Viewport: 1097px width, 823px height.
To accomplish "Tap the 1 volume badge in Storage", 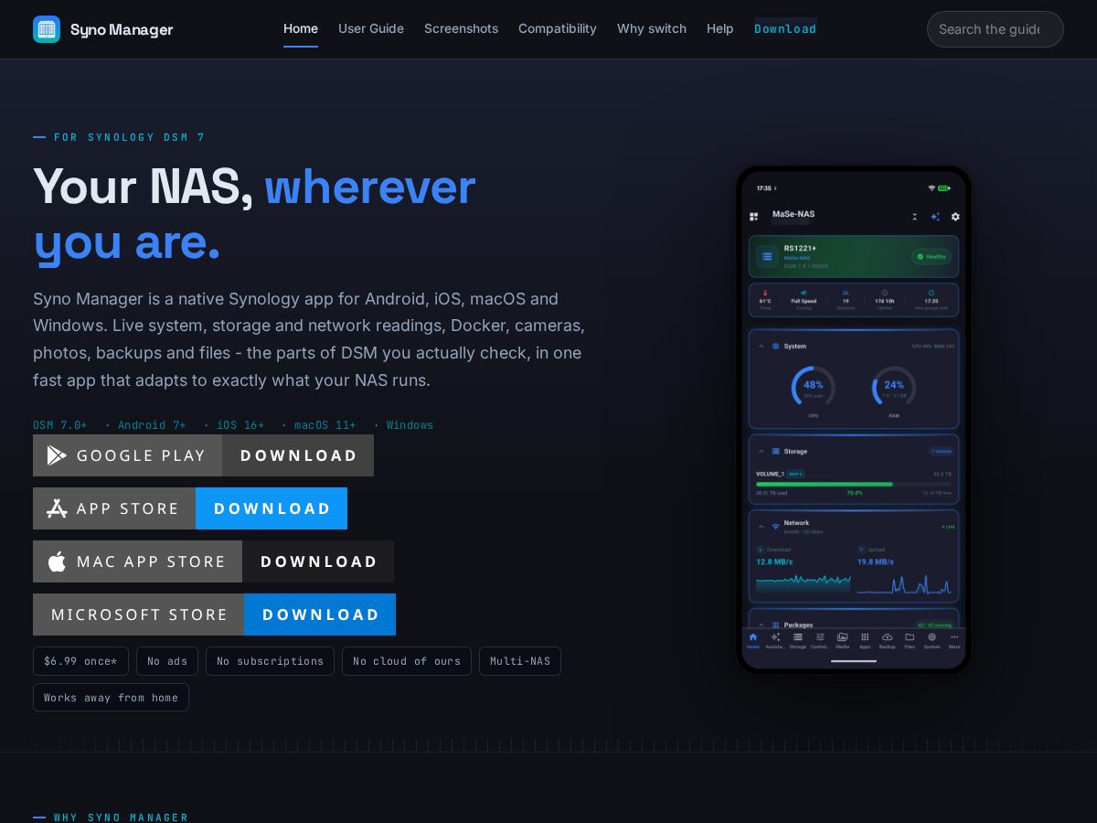I will (x=942, y=452).
